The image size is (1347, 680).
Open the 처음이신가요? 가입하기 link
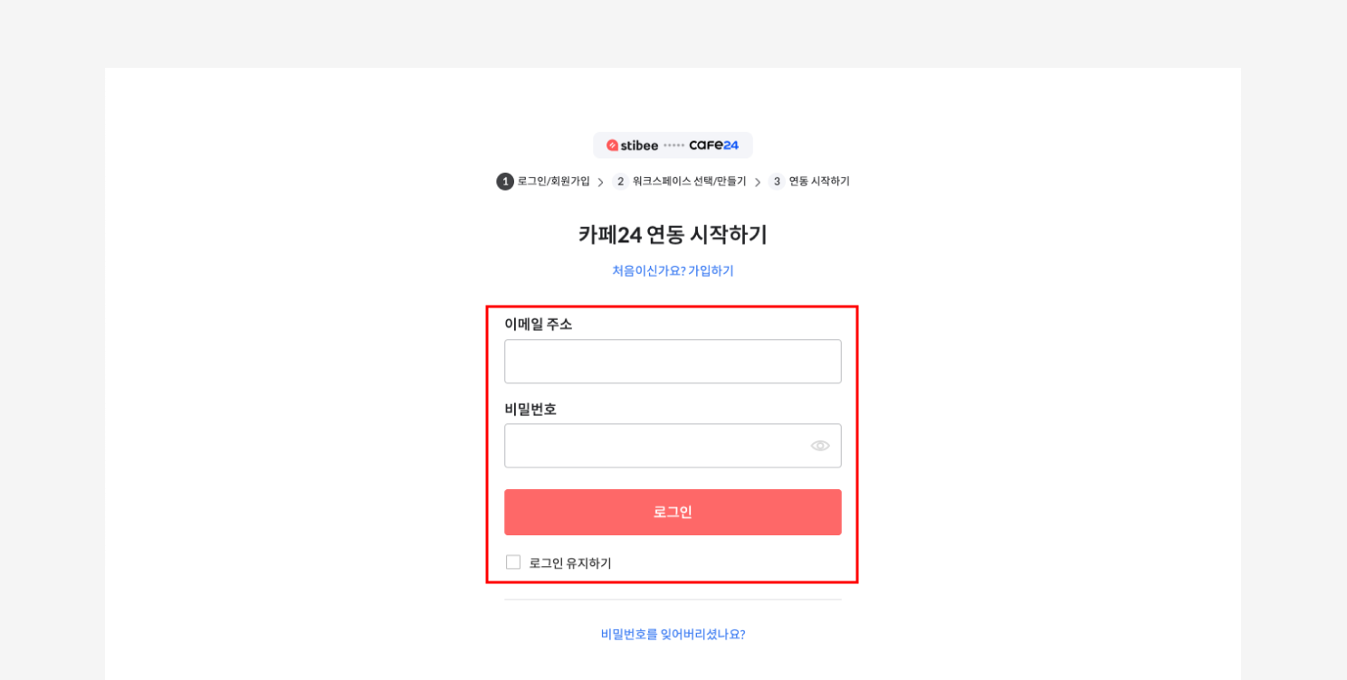[673, 270]
